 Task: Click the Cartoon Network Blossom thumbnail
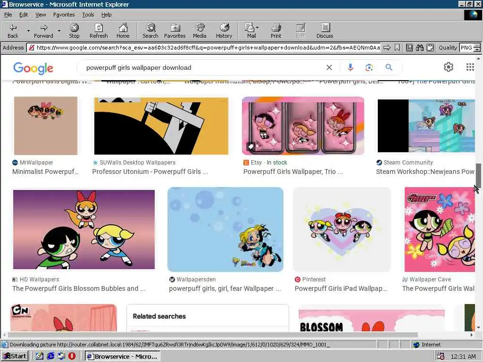64,318
